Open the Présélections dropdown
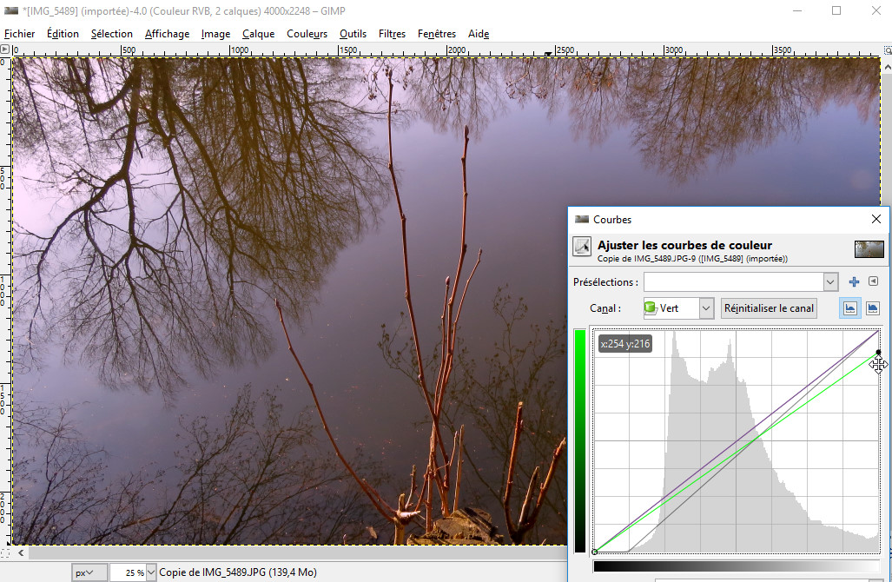Viewport: 892px width, 582px height. (830, 281)
